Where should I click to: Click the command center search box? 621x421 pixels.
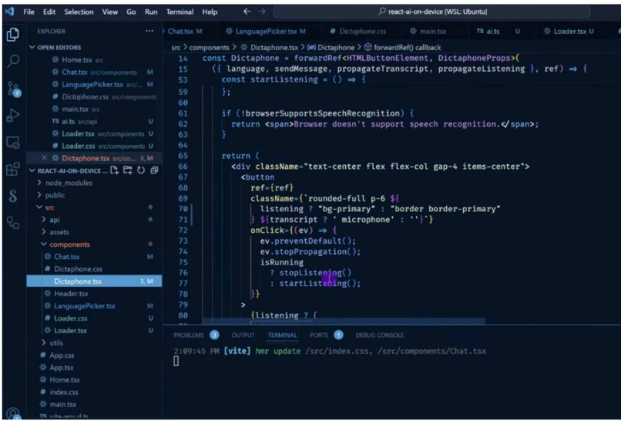tap(431, 12)
